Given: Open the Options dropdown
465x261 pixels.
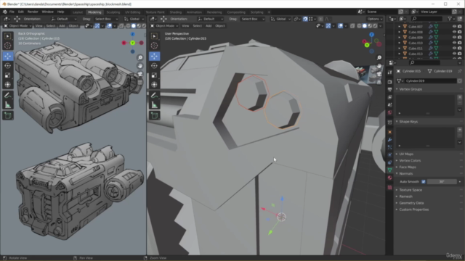Looking at the screenshot, I should tap(374, 19).
